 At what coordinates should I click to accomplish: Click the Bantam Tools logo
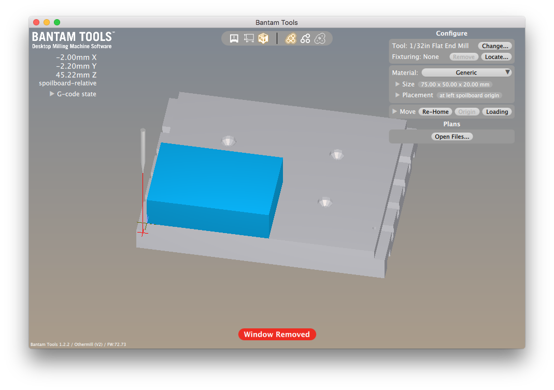pos(73,40)
